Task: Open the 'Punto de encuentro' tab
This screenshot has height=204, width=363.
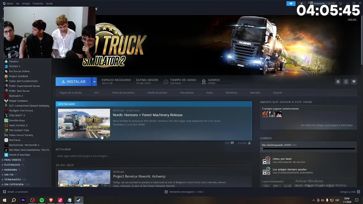Action: [123, 93]
